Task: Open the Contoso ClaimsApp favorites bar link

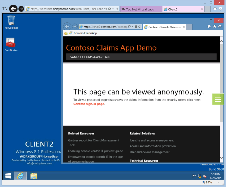Action: tap(83, 33)
